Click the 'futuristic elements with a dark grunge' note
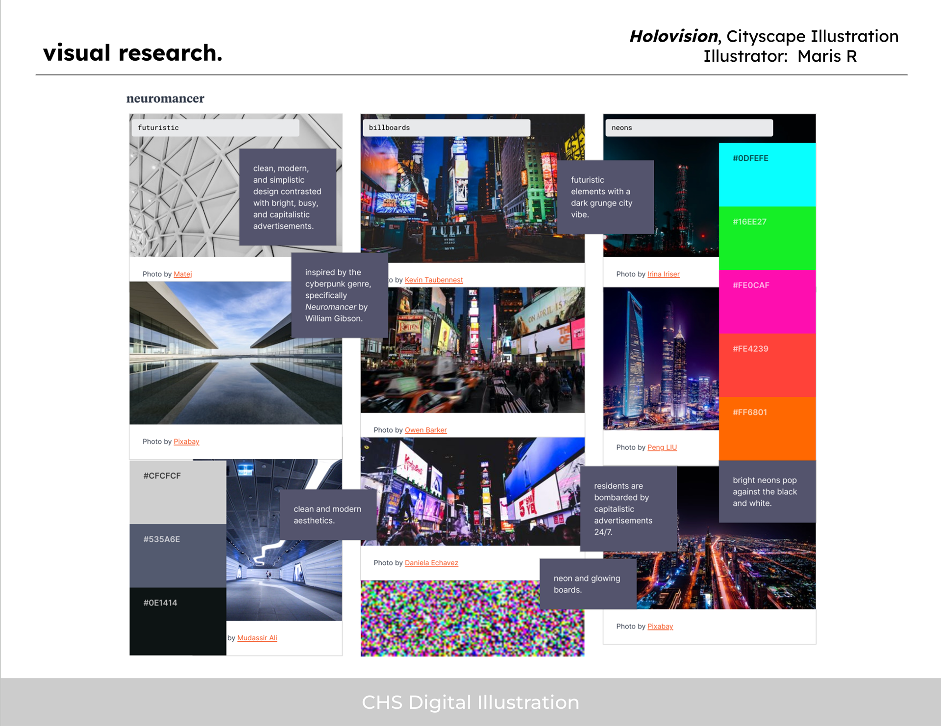The image size is (941, 726). [x=605, y=197]
